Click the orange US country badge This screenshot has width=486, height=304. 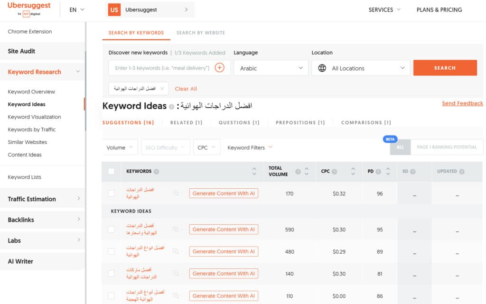[x=114, y=9]
